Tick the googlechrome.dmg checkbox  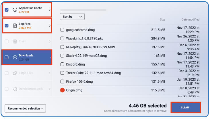(x=62, y=30)
